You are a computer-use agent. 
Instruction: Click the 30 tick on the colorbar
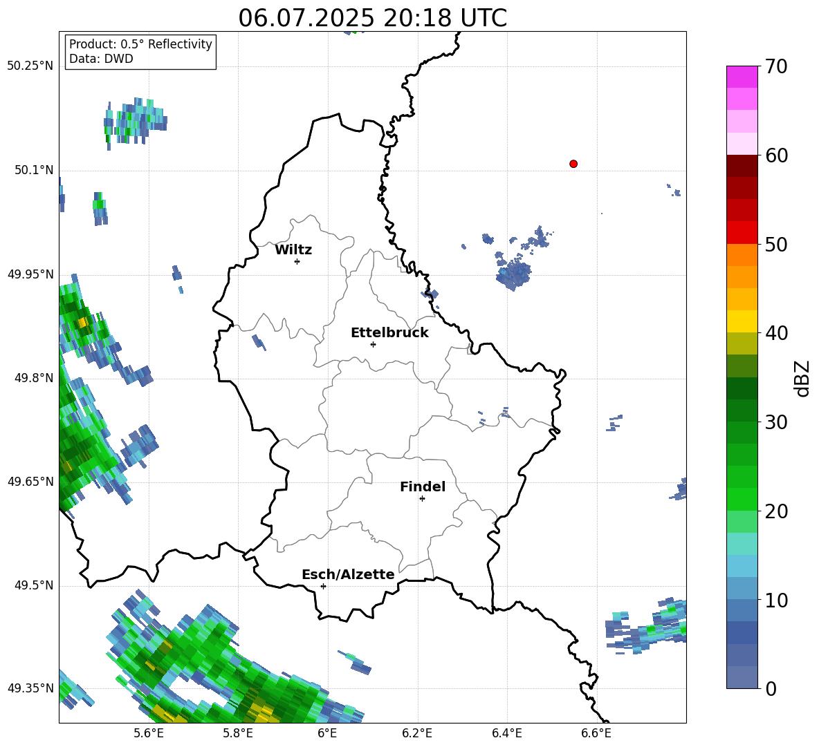(x=776, y=422)
